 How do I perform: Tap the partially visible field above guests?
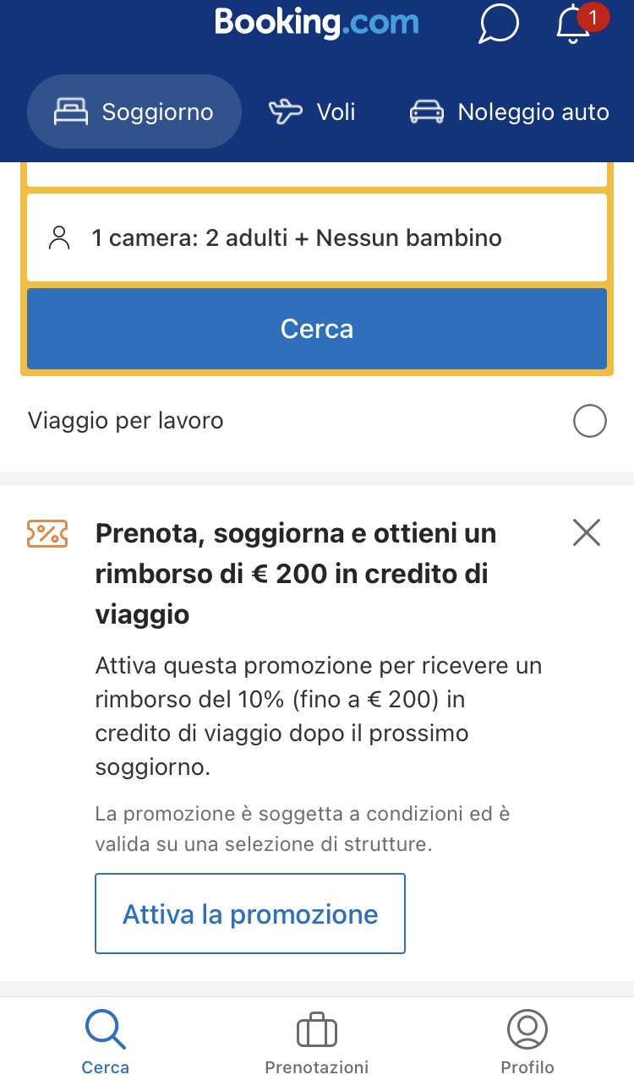317,176
